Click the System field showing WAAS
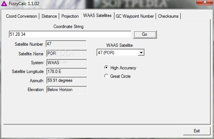214x139 pixels. click(x=67, y=63)
